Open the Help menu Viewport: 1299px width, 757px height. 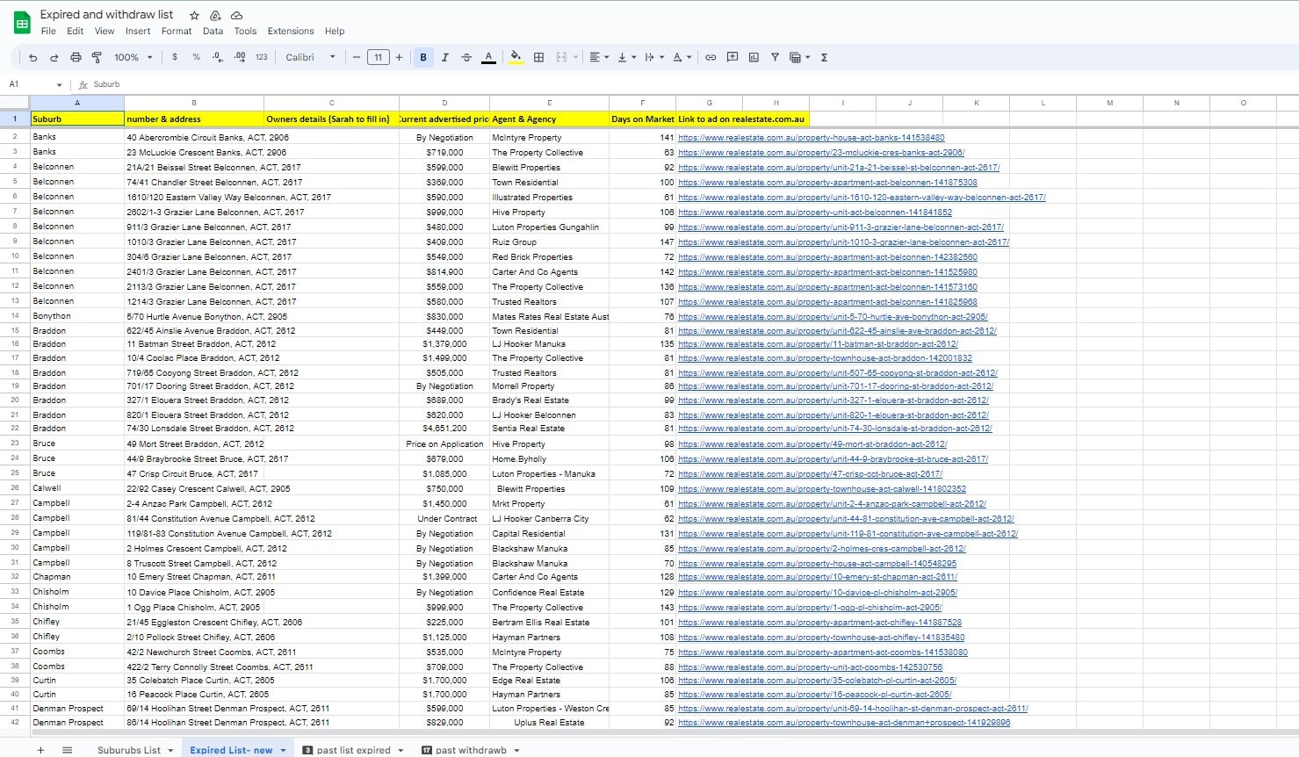[x=335, y=31]
